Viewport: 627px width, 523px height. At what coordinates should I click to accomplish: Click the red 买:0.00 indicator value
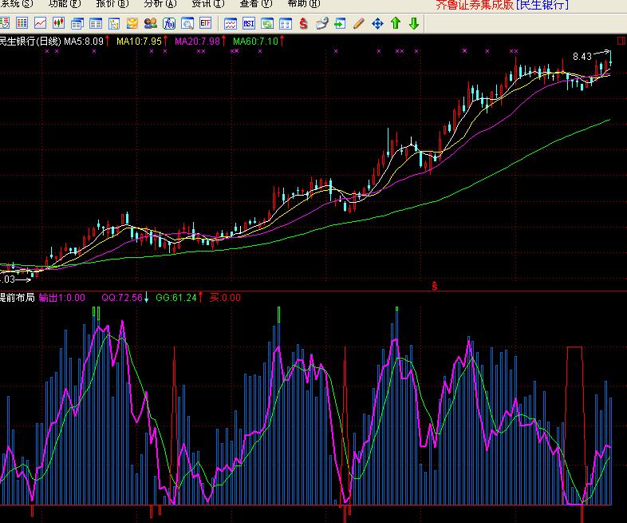225,298
